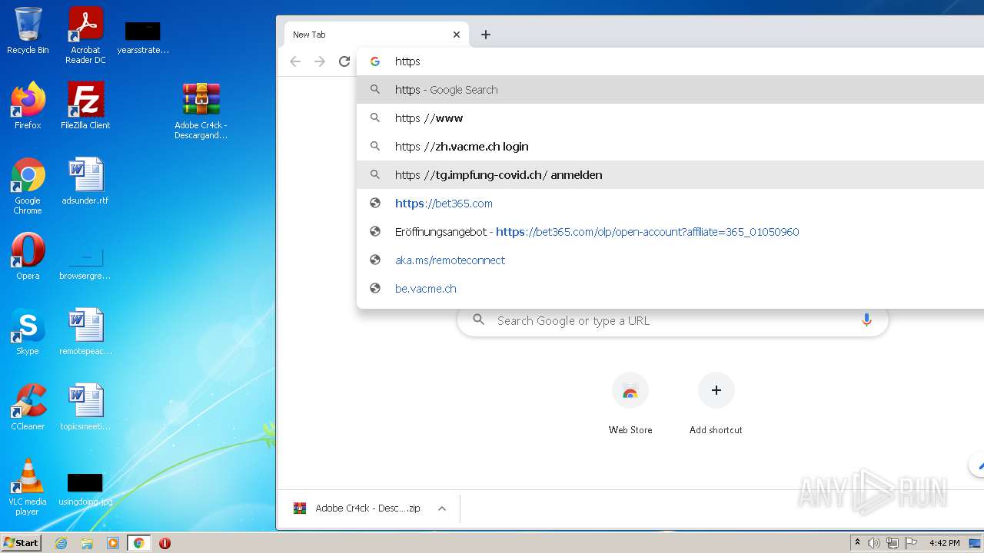The image size is (984, 553).
Task: Open Windows Explorer folder in taskbar
Action: point(87,543)
